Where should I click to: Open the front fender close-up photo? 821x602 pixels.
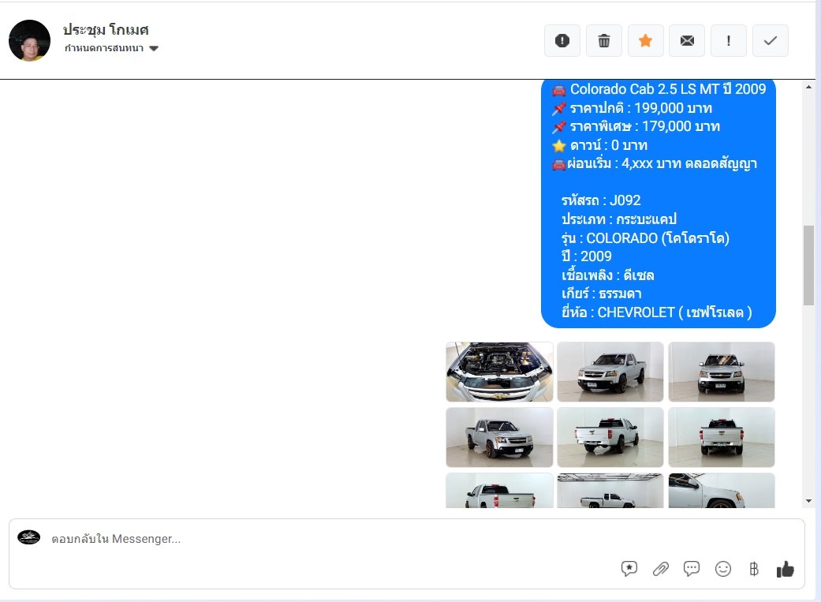pyautogui.click(x=722, y=491)
